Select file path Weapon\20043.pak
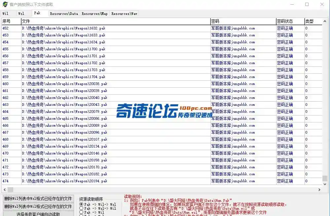The height and width of the screenshot is (216, 330). (x=65, y=105)
